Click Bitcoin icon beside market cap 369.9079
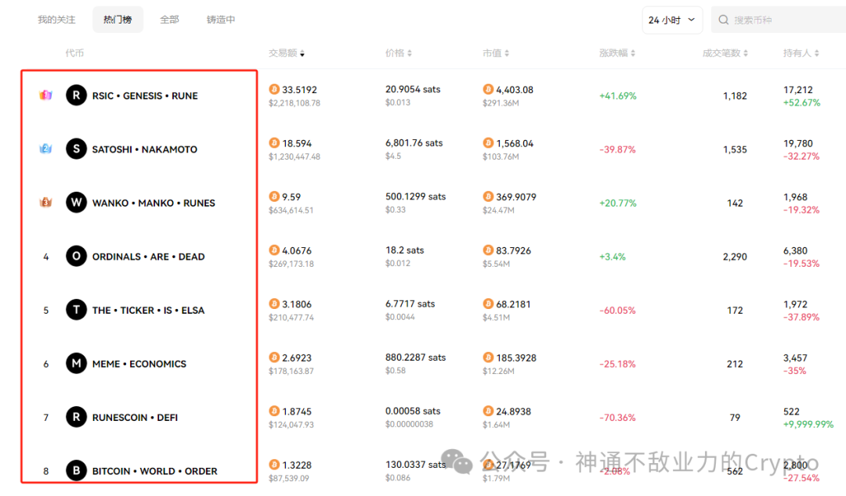The height and width of the screenshot is (496, 846). [488, 196]
